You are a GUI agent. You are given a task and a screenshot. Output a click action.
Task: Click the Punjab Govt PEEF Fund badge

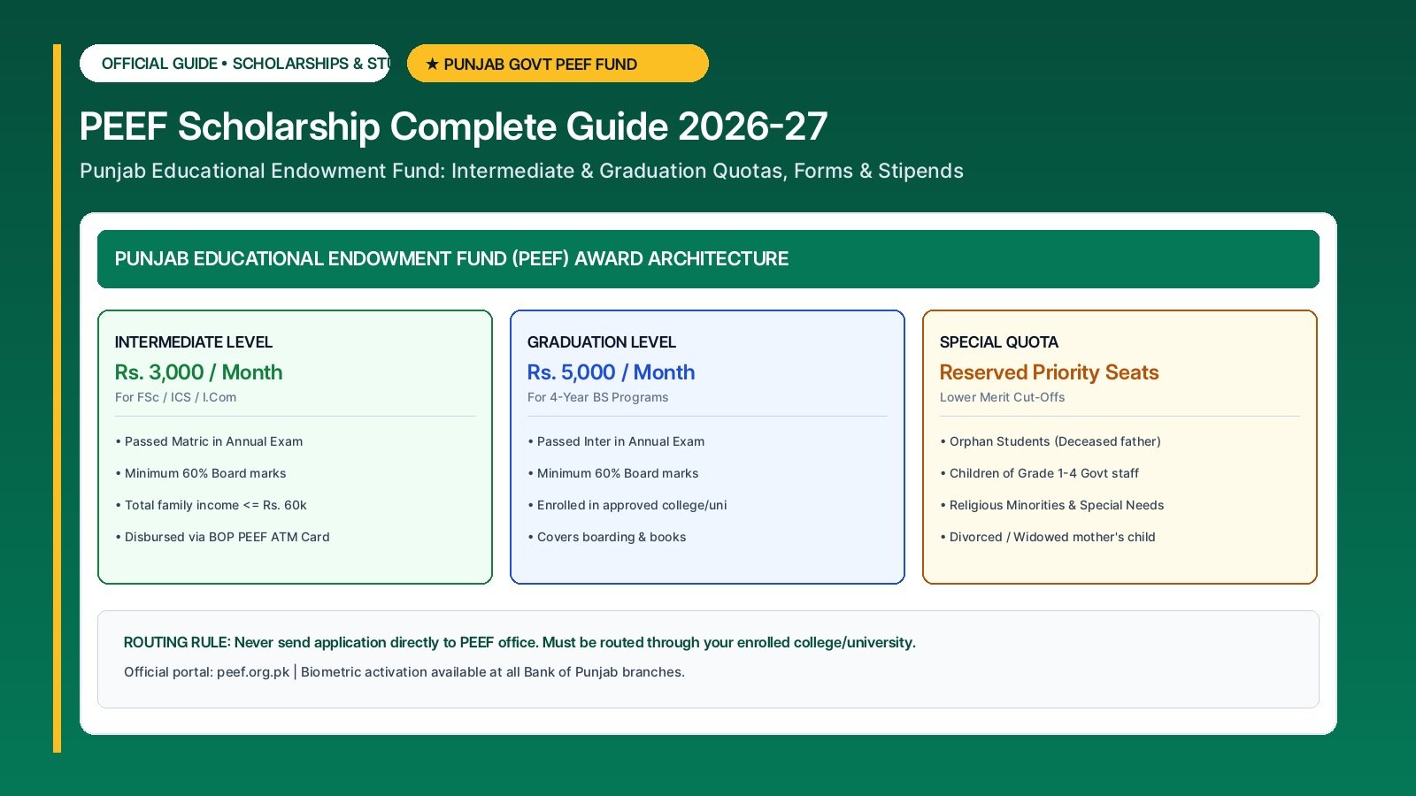pyautogui.click(x=558, y=64)
